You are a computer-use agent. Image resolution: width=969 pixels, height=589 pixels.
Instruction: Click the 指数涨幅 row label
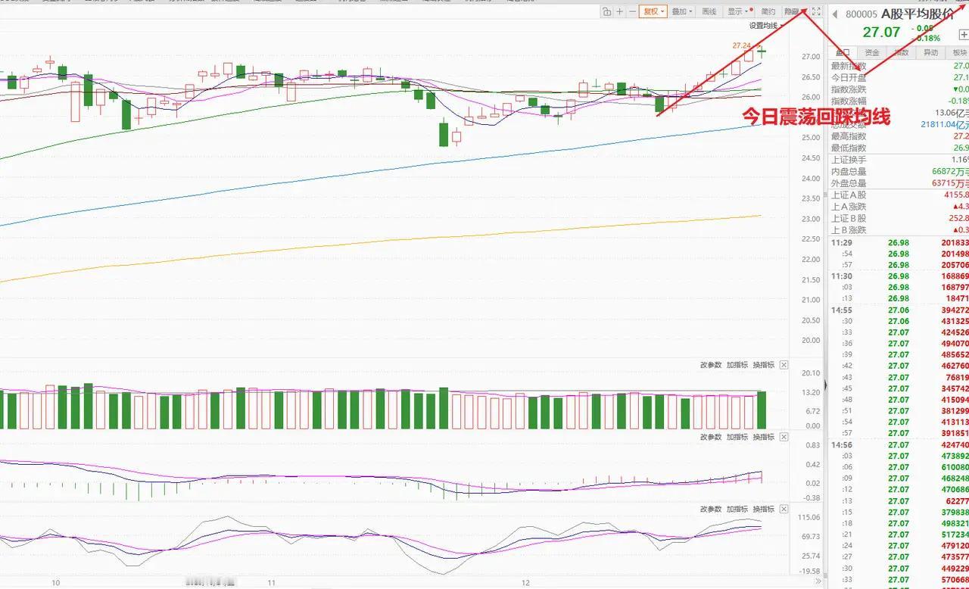849,101
